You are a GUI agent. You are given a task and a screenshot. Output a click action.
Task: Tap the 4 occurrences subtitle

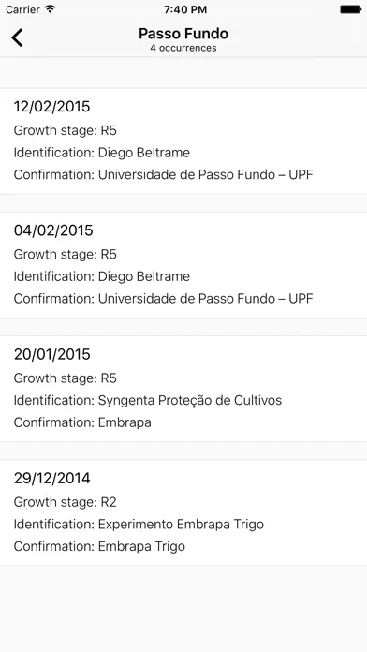tap(183, 48)
